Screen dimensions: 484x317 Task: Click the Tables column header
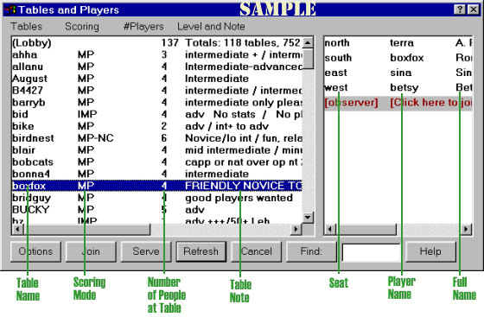click(x=26, y=27)
